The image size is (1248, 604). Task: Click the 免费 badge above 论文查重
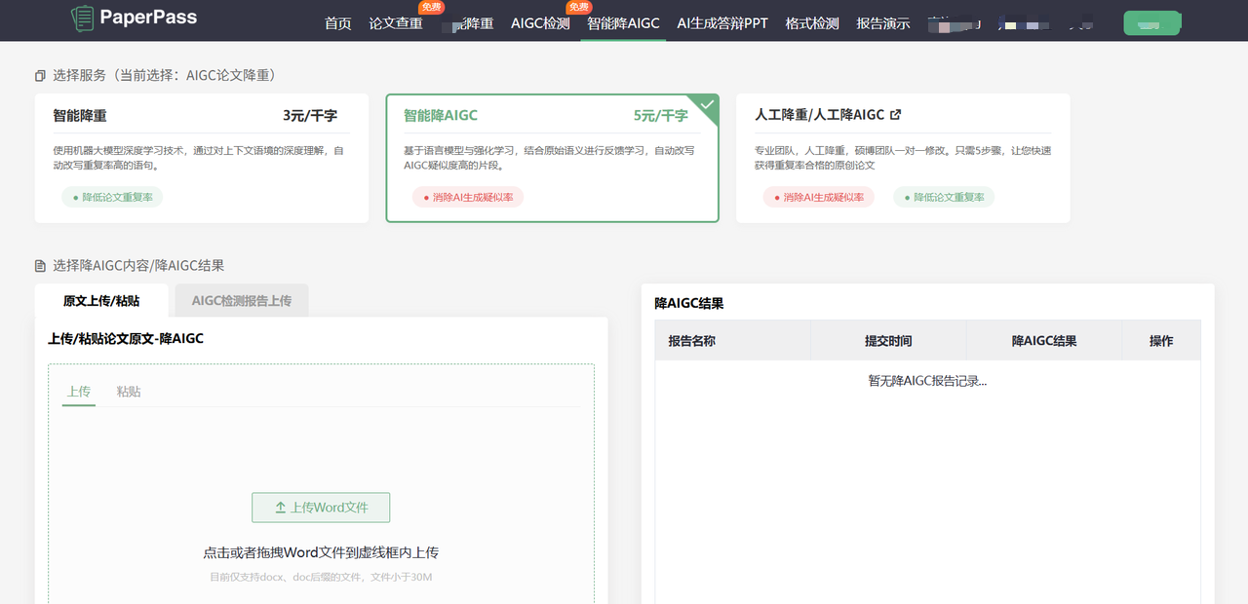click(432, 8)
